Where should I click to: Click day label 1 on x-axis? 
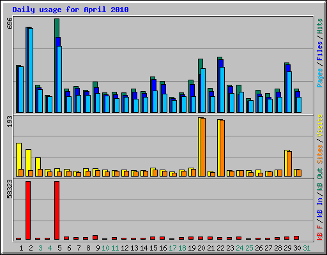[21, 248]
